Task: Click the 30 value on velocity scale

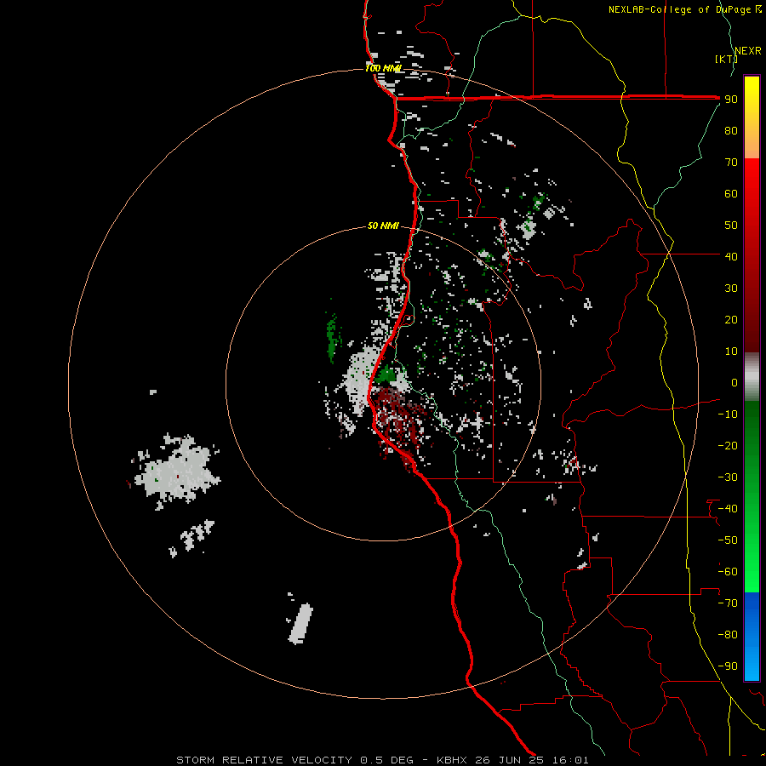Action: [x=731, y=289]
